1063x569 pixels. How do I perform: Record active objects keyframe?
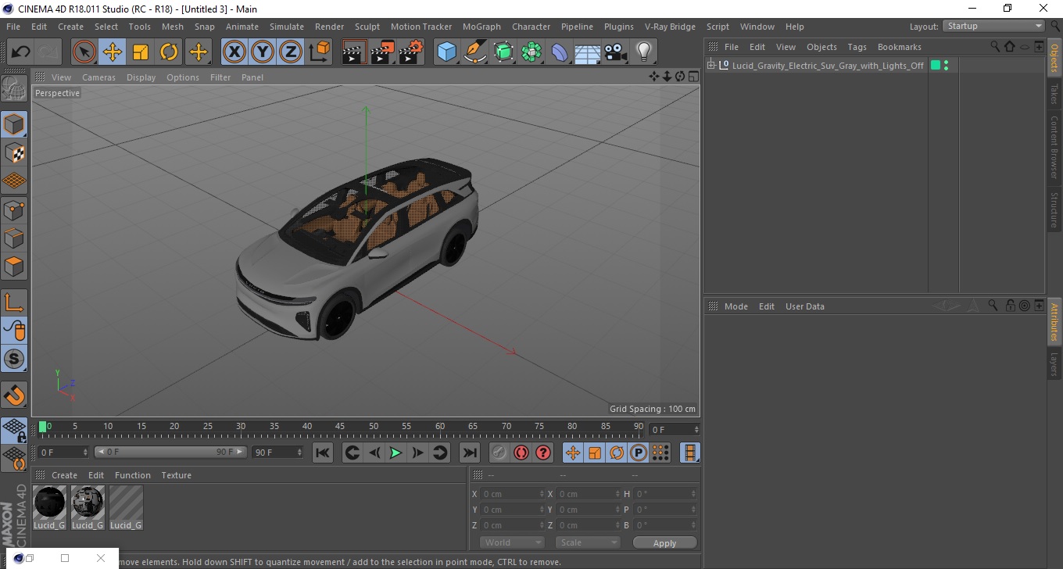[x=499, y=453]
